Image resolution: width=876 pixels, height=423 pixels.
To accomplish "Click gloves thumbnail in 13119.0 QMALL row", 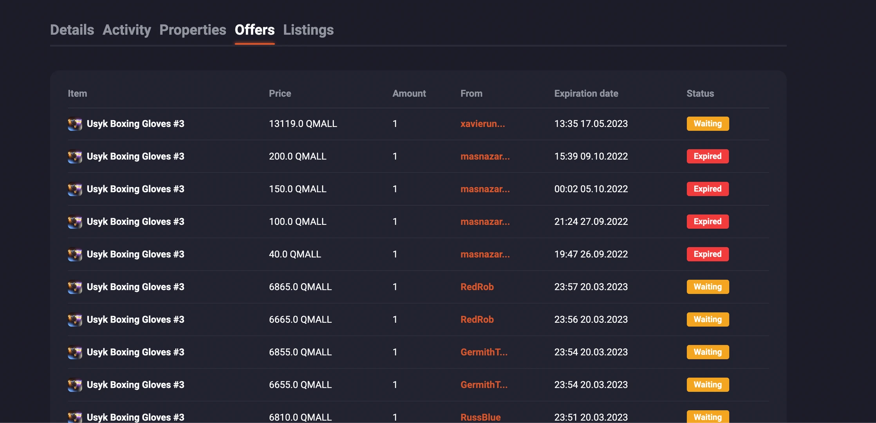I will click(75, 124).
